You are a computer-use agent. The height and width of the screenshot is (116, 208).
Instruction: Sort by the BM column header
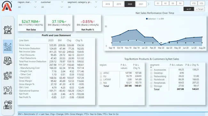pyautogui.click(x=60, y=40)
